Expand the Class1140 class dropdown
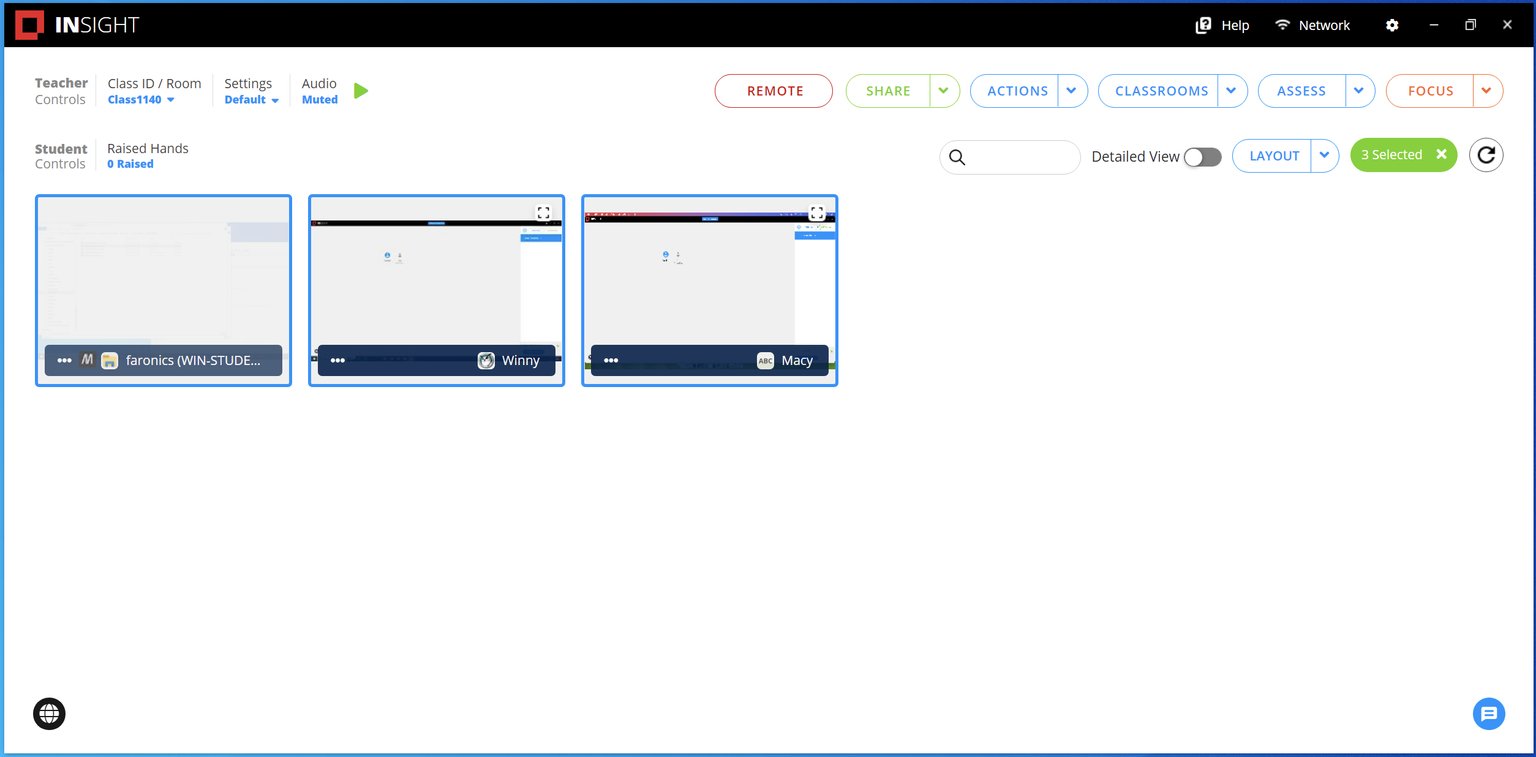 pyautogui.click(x=141, y=100)
